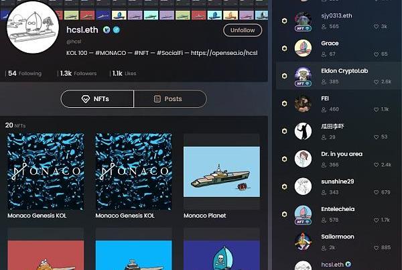Click the hexagon badge beside Eldon CryptoLab
402x270 pixels.
click(x=284, y=76)
